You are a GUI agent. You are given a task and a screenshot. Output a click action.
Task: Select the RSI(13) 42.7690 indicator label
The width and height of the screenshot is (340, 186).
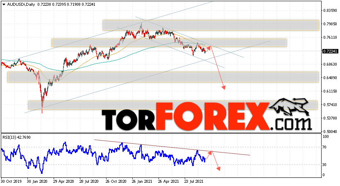point(16,137)
